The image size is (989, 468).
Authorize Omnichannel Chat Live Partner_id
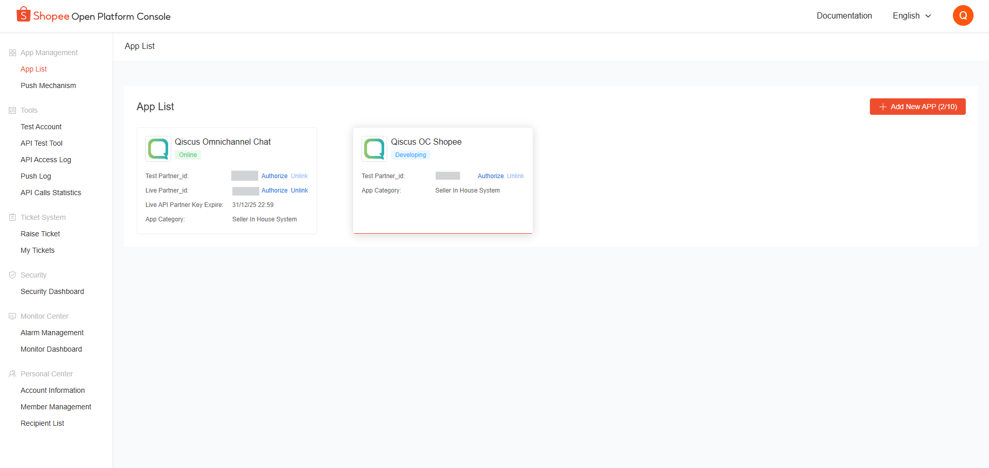point(274,190)
